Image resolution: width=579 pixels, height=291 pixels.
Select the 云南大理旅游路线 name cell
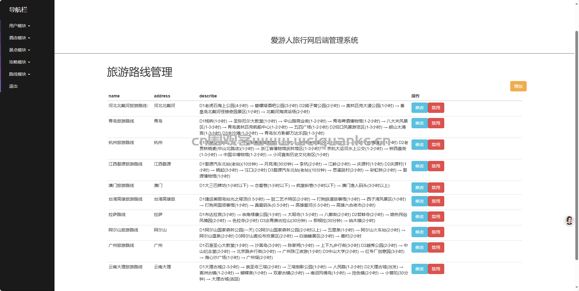coord(125,267)
